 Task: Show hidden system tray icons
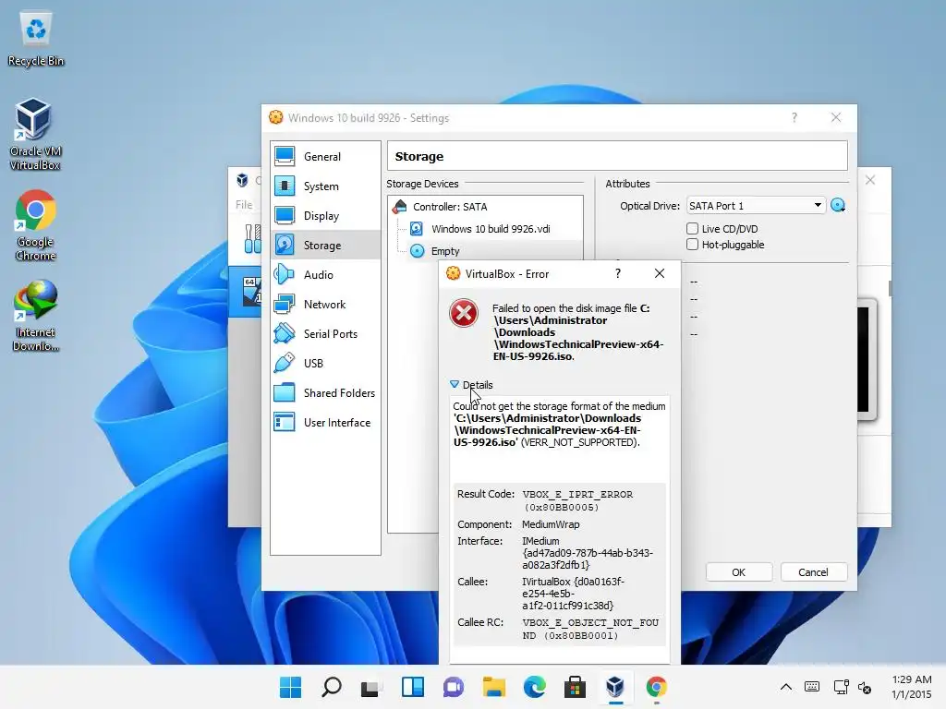pyautogui.click(x=786, y=687)
